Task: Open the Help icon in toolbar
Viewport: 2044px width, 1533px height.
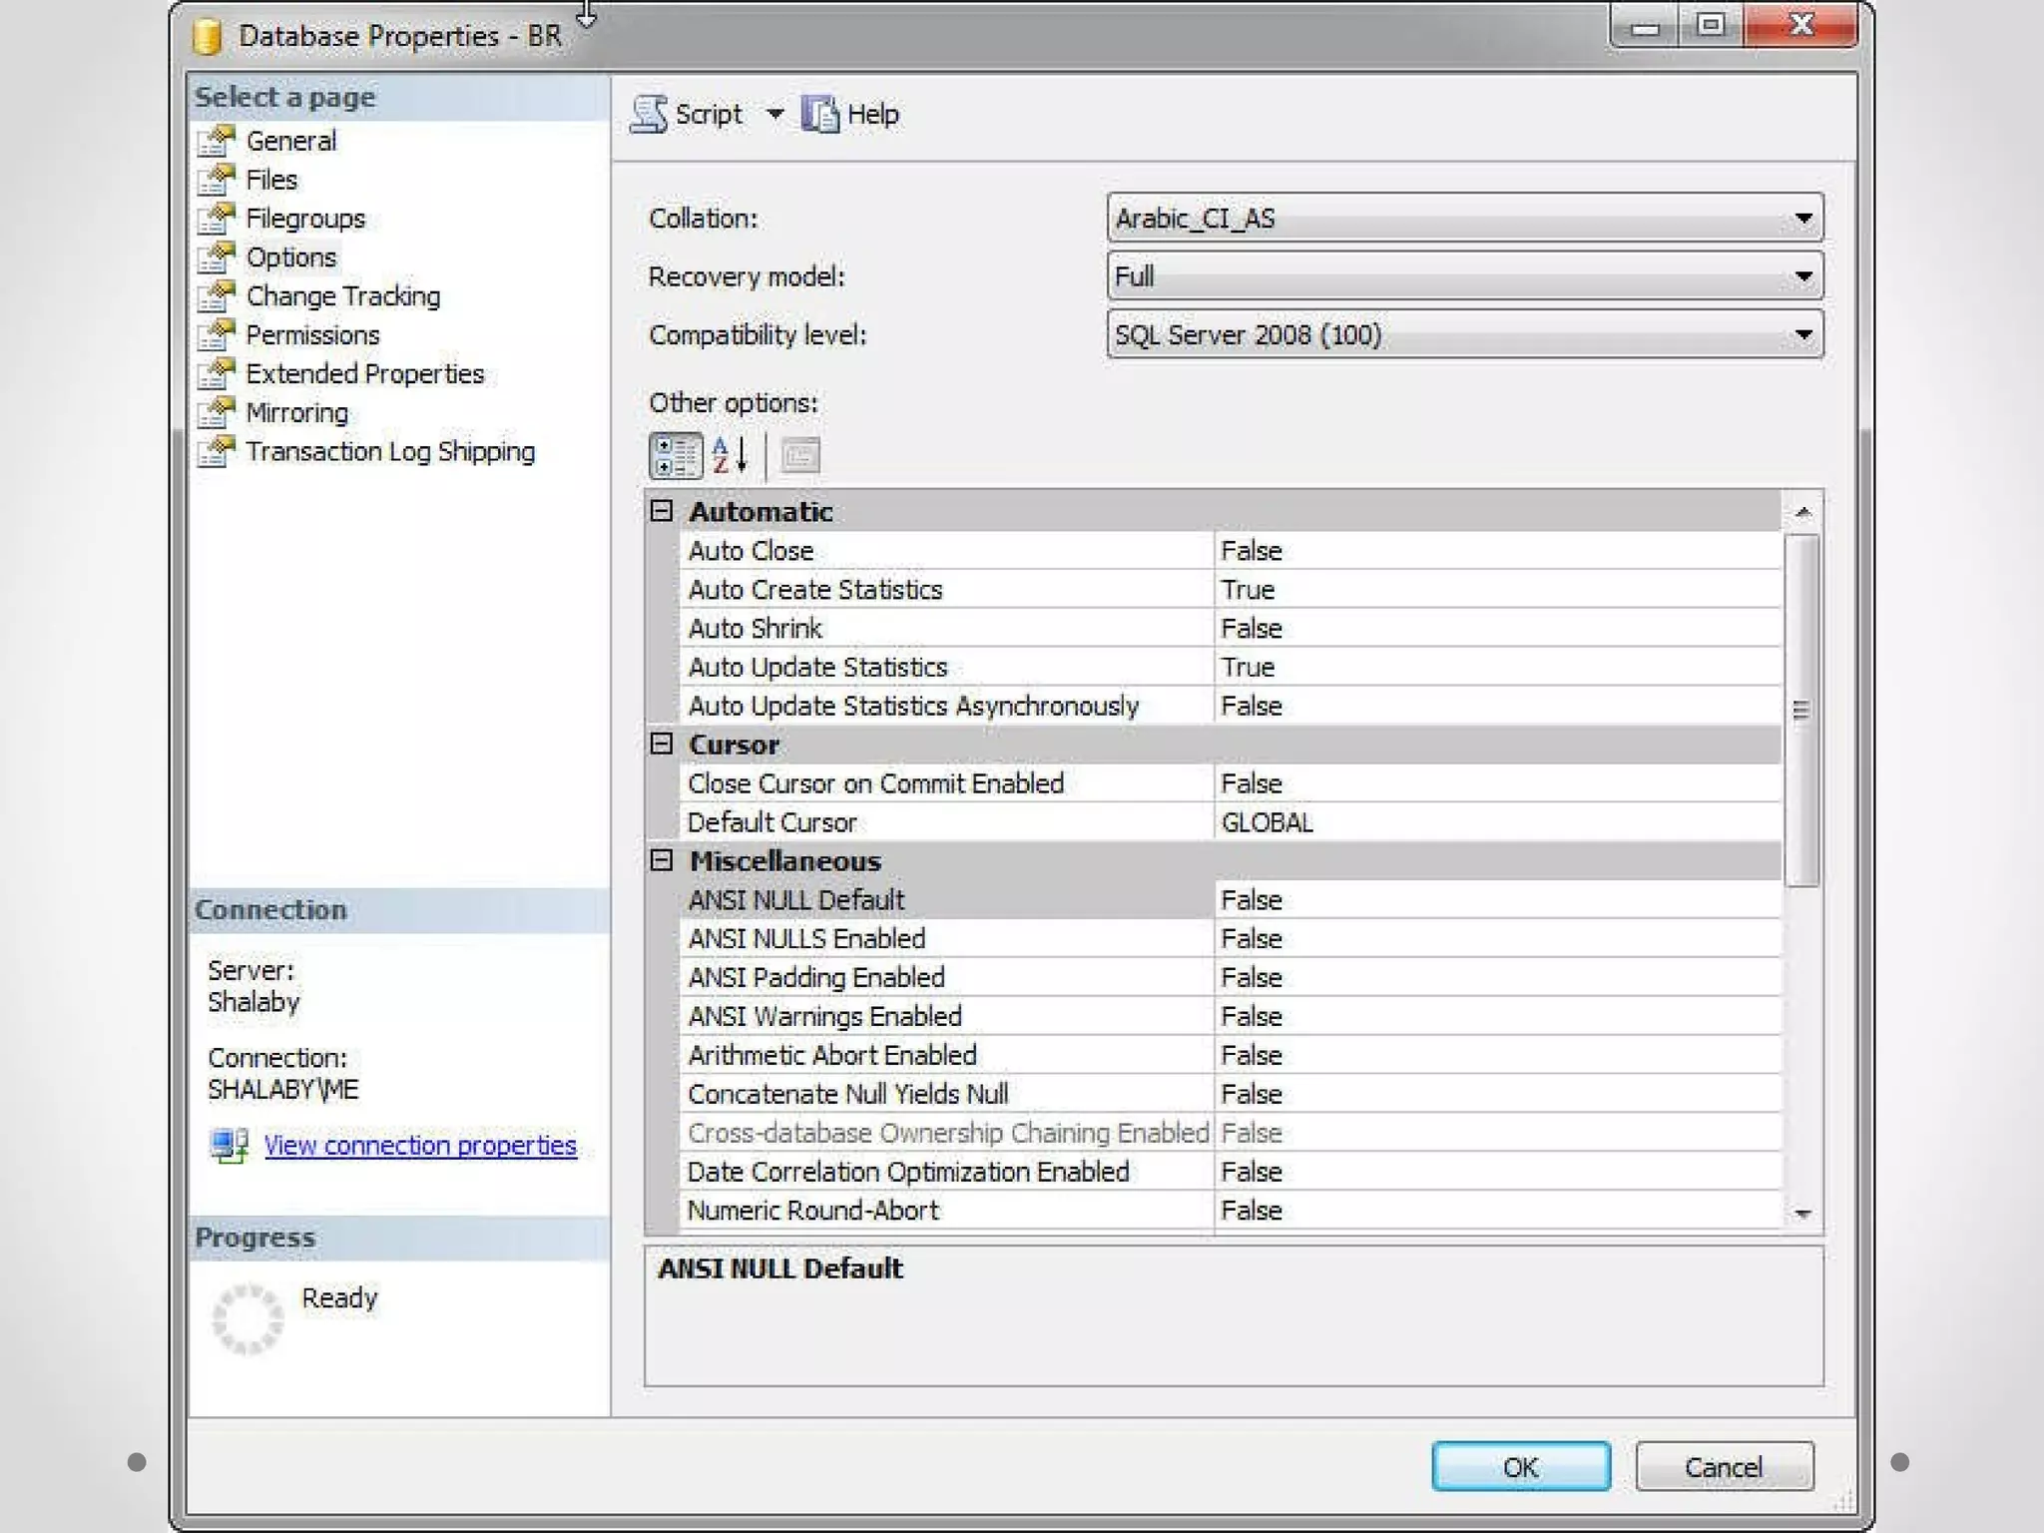Action: point(820,114)
